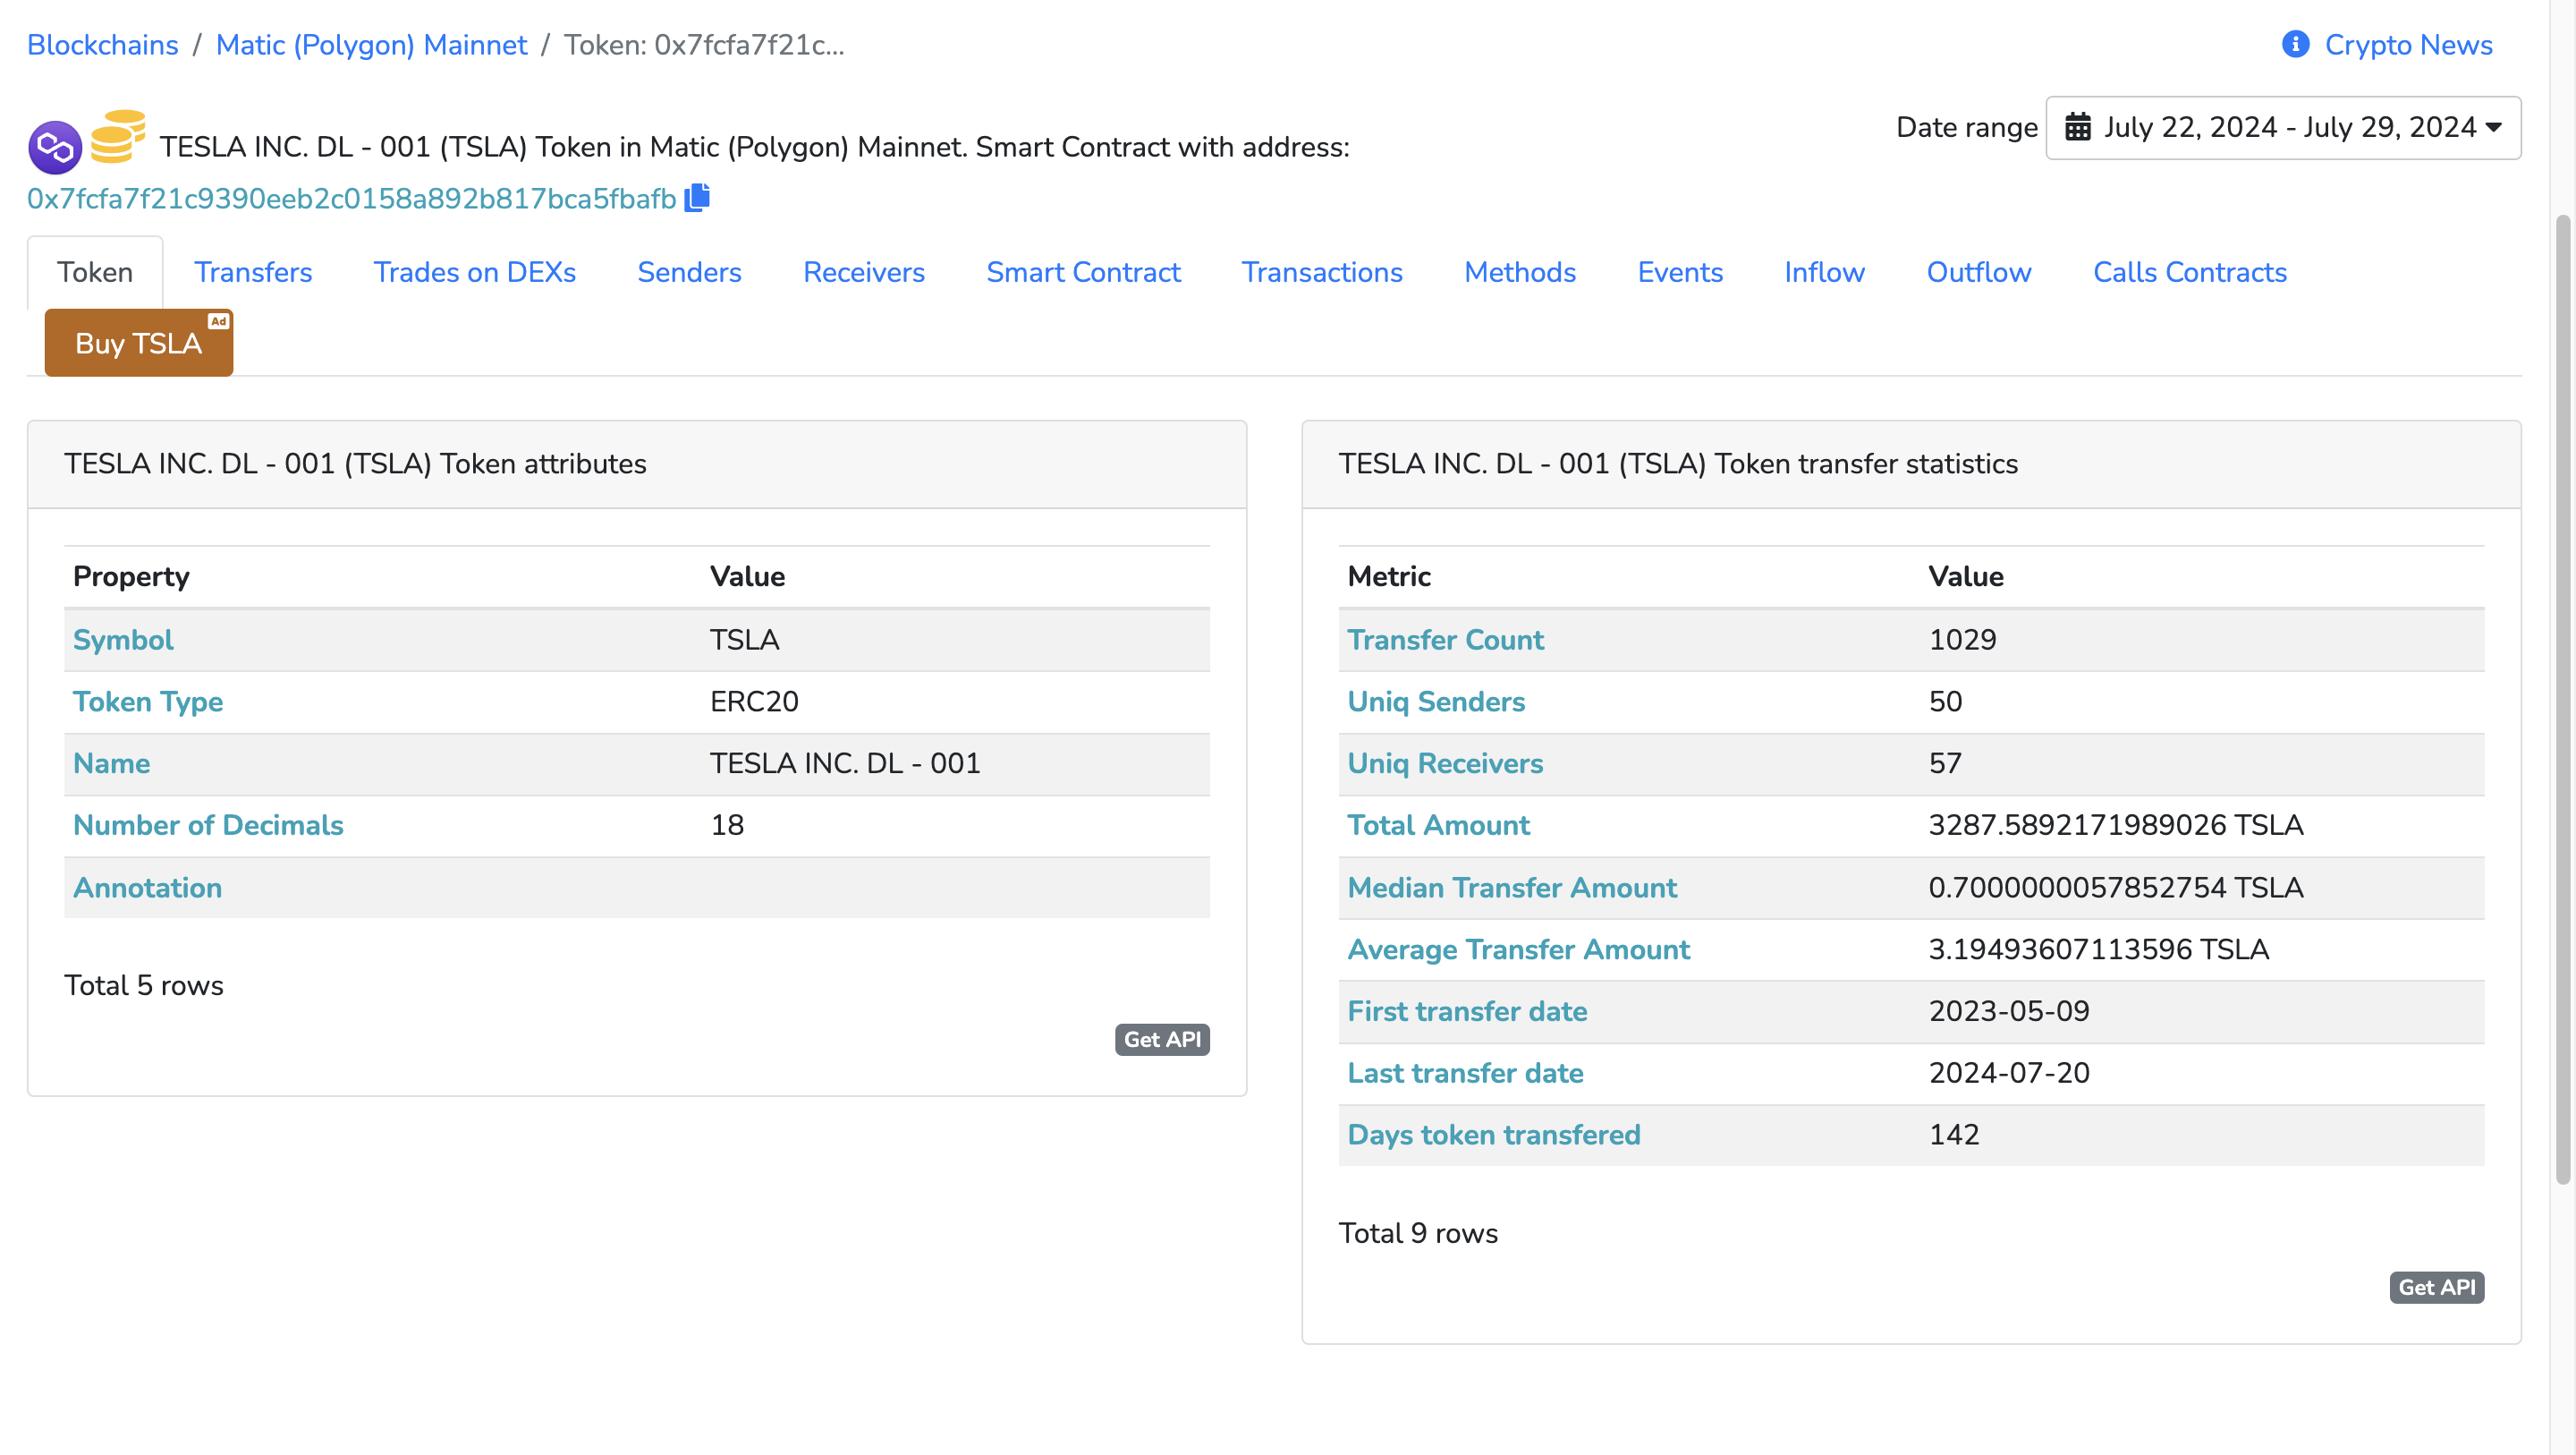Go to the Blockchains breadcrumb
The image size is (2576, 1455).
(x=103, y=44)
